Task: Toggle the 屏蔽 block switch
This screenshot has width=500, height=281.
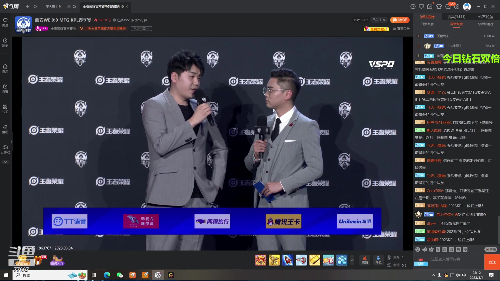Action: pyautogui.click(x=491, y=250)
